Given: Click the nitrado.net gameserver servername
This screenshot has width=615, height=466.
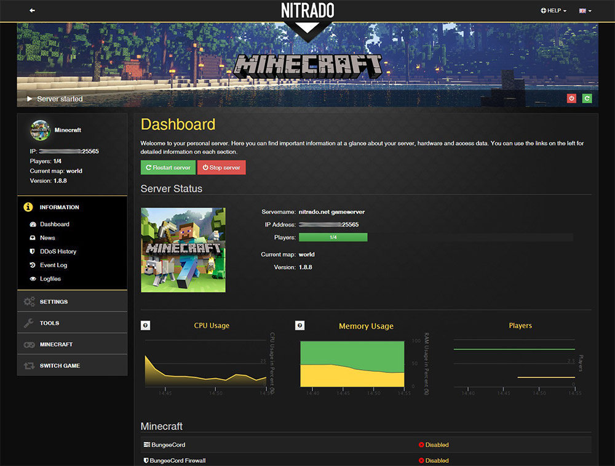Looking at the screenshot, I should pos(332,212).
